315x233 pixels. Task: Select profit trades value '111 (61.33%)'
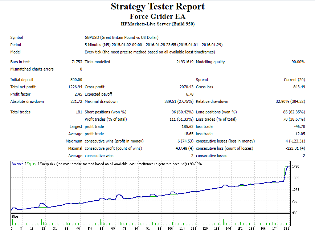pos(181,120)
